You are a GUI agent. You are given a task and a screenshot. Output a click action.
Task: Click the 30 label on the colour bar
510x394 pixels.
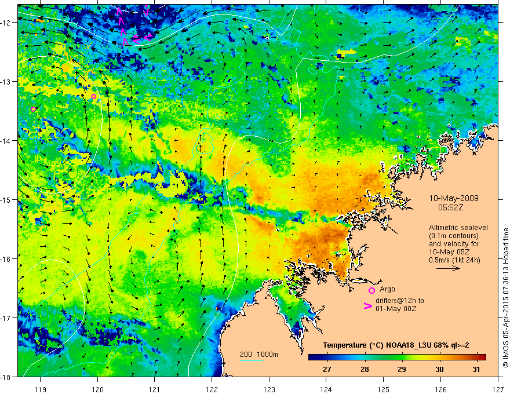[x=439, y=369]
